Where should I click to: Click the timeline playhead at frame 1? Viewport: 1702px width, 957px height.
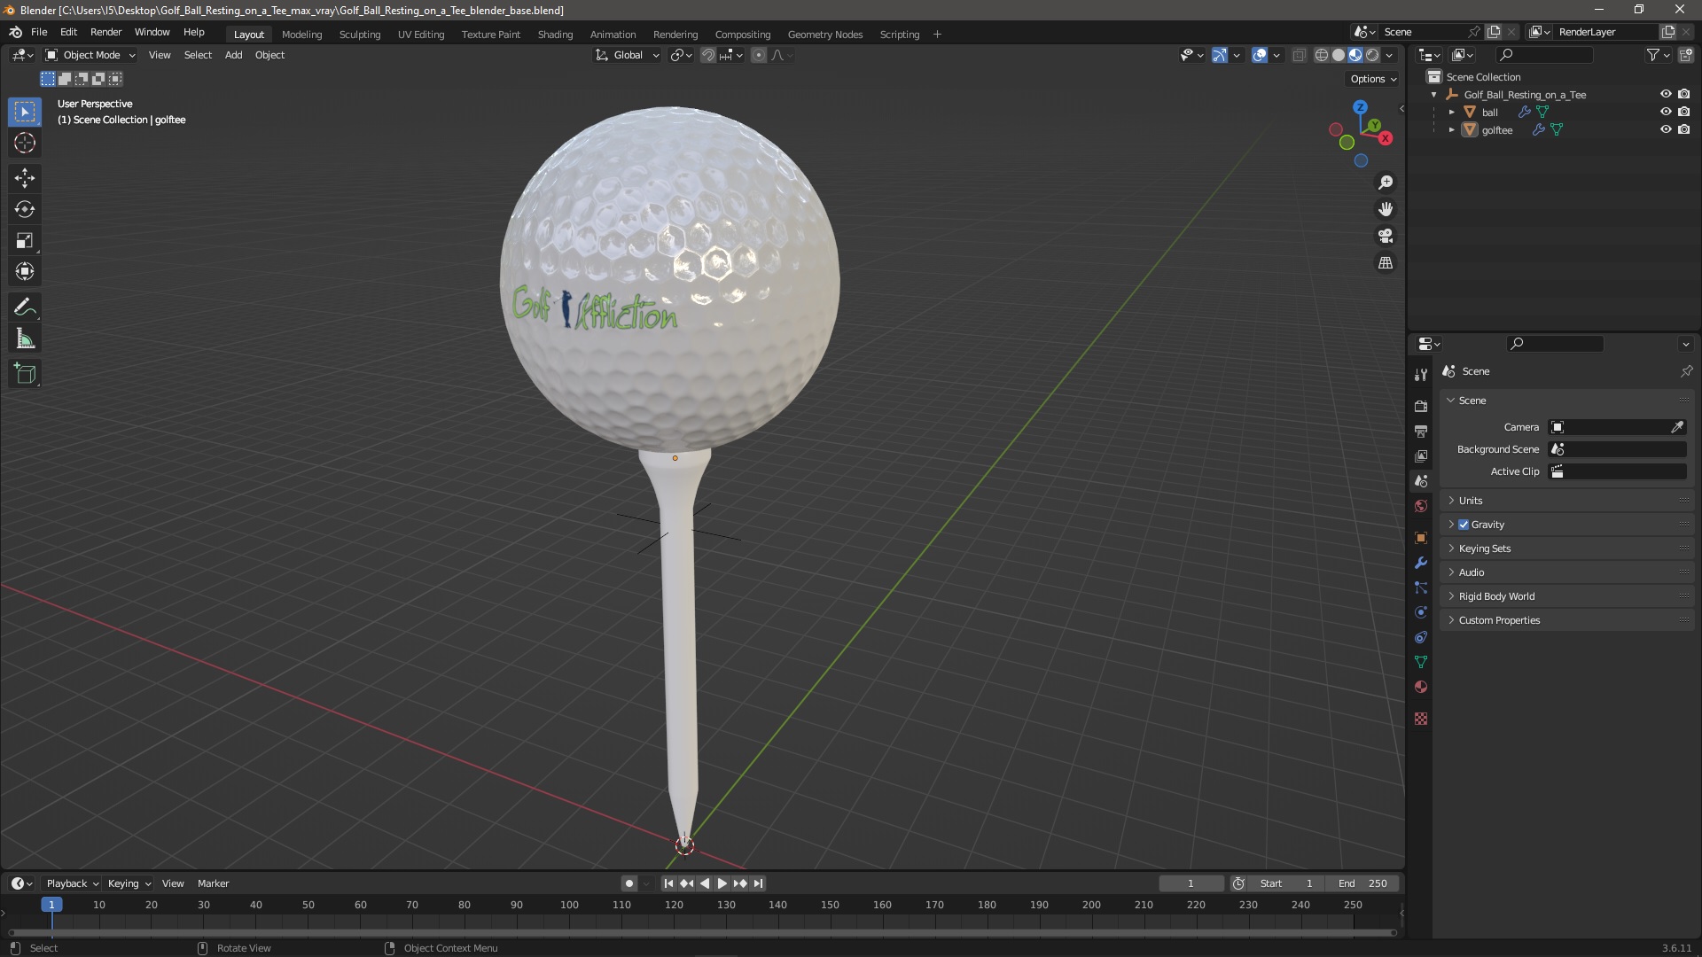click(51, 905)
